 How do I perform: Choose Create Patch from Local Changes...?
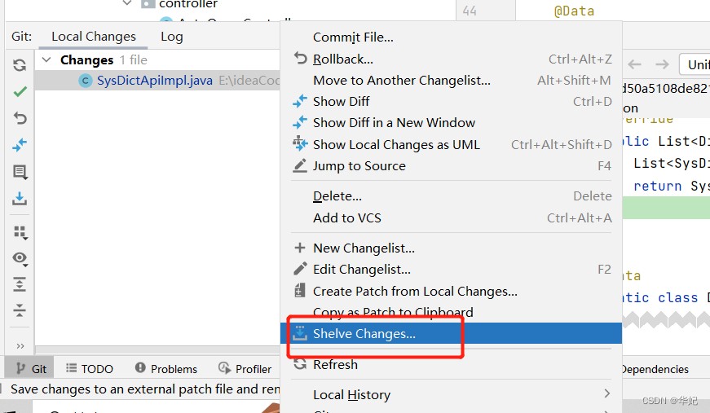[415, 291]
